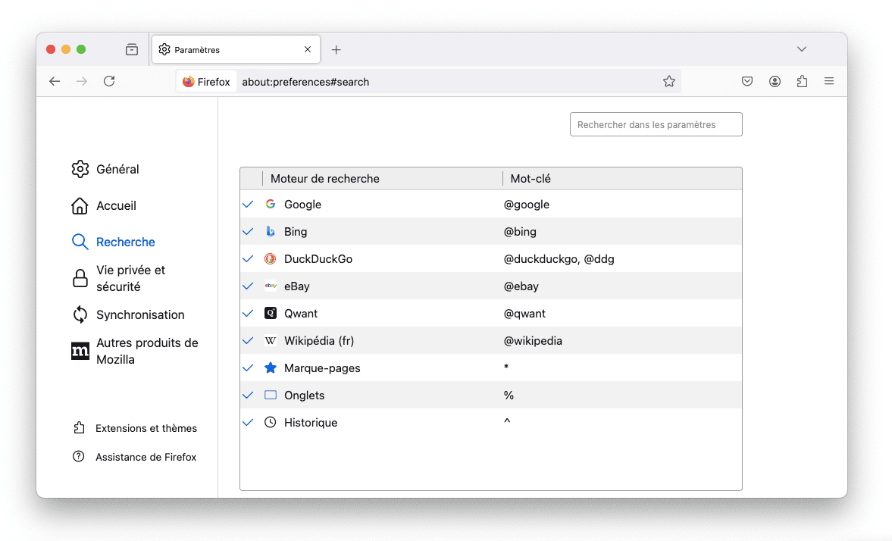
Task: Close the Paramètres tab
Action: coord(308,49)
